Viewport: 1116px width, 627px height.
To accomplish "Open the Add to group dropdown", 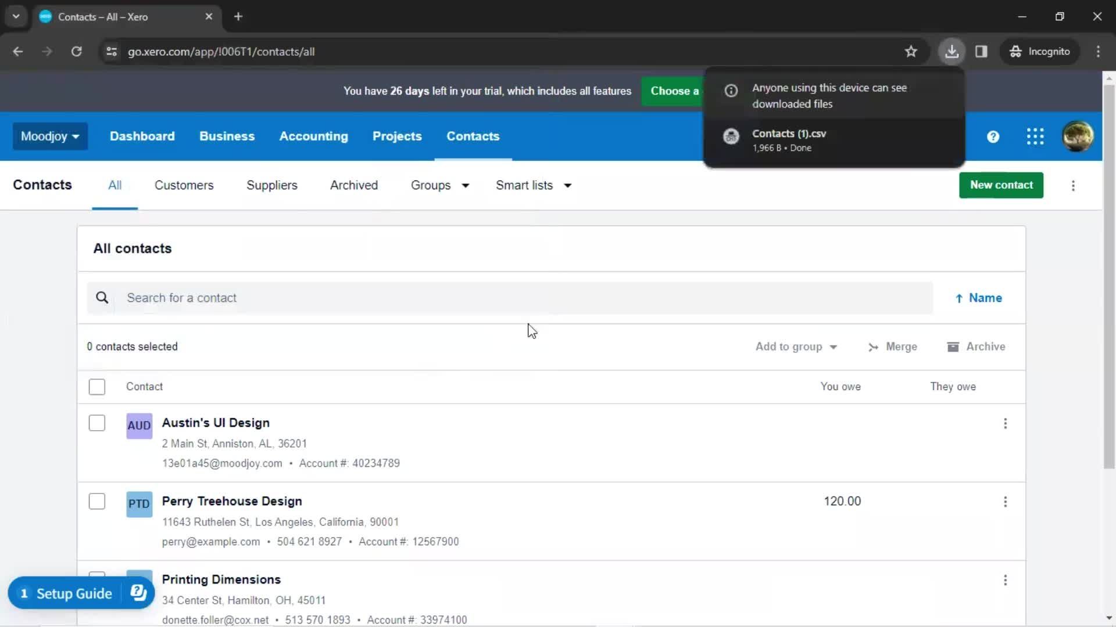I will [x=796, y=347].
